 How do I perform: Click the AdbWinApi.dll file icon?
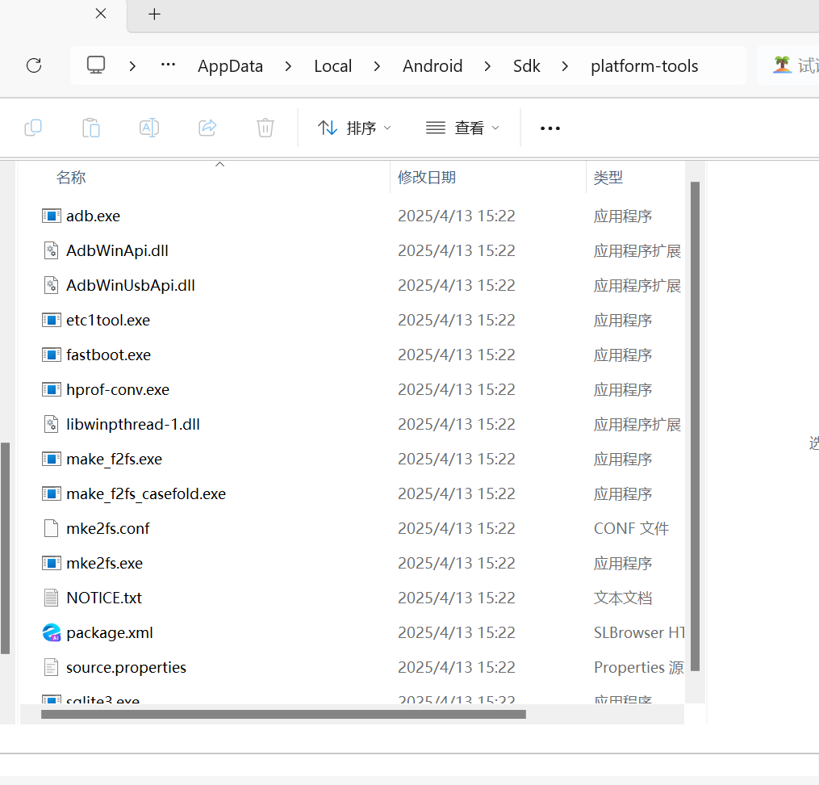pos(51,250)
